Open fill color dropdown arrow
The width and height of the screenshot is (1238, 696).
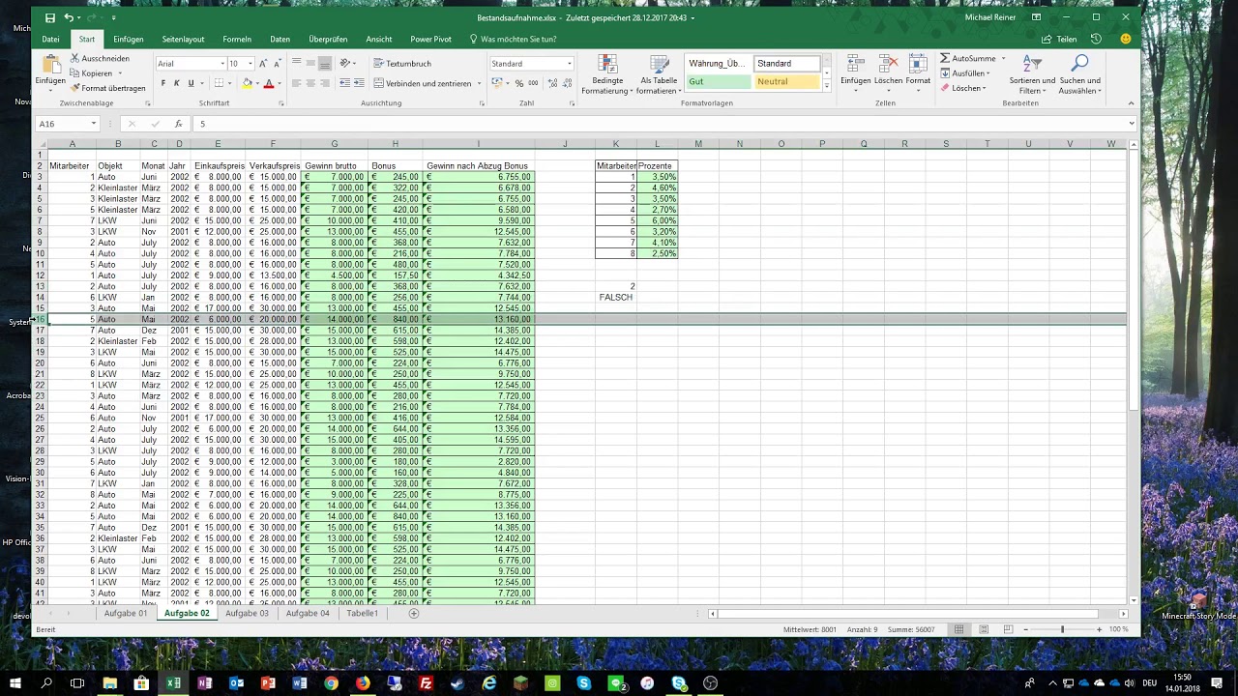[x=257, y=84]
